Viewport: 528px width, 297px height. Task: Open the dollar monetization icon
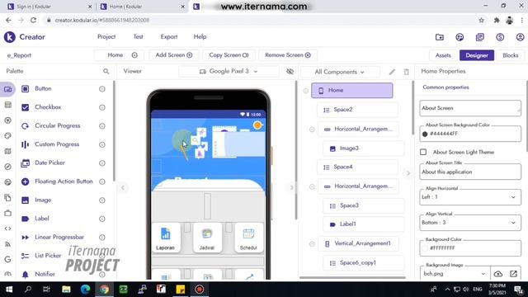(500, 37)
